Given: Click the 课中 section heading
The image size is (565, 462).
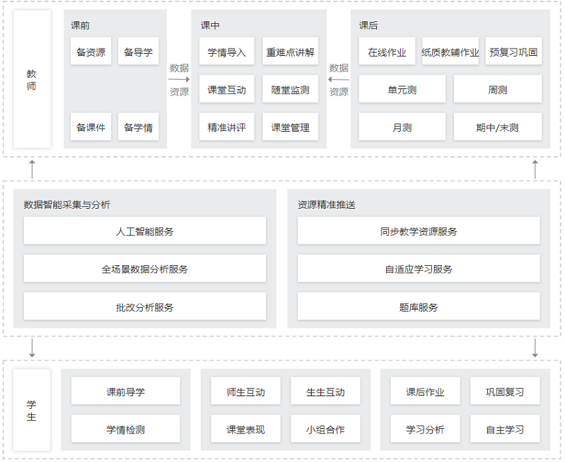Looking at the screenshot, I should tap(210, 25).
